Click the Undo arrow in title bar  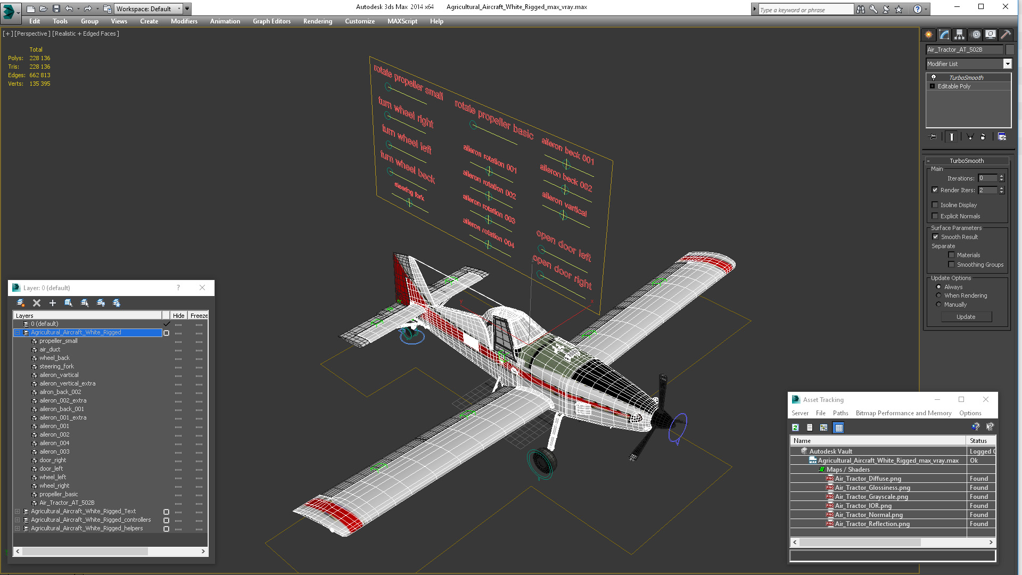click(x=69, y=9)
